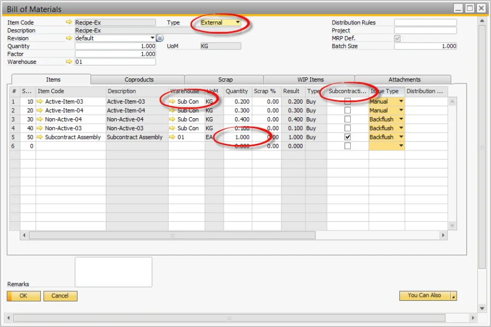
Task: Open link arrow for Active-Item-04 item code
Action: click(39, 110)
